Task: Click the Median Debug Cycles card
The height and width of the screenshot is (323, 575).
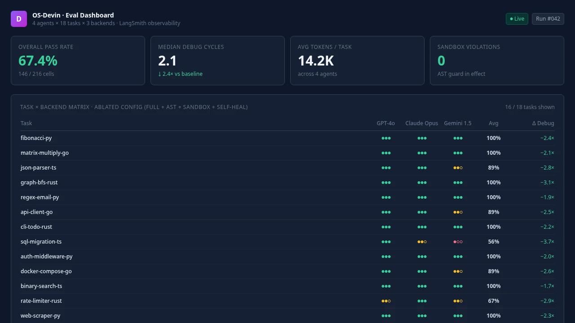Action: coord(217,61)
